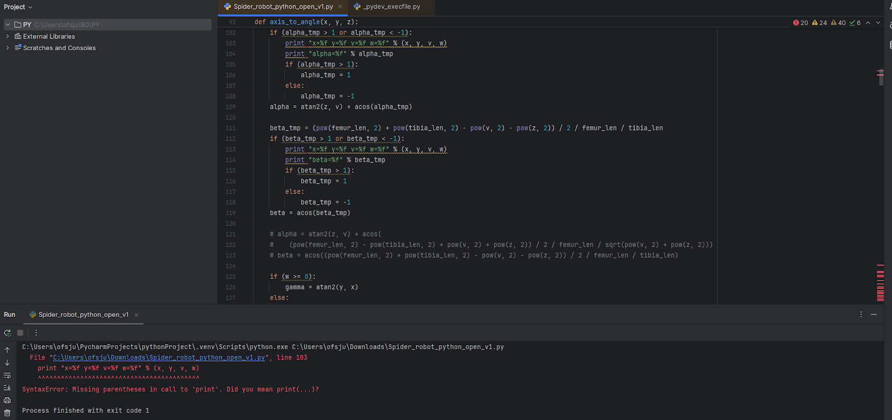Open Project view dropdown
Viewport: 892px width, 420px height.
pyautogui.click(x=18, y=7)
